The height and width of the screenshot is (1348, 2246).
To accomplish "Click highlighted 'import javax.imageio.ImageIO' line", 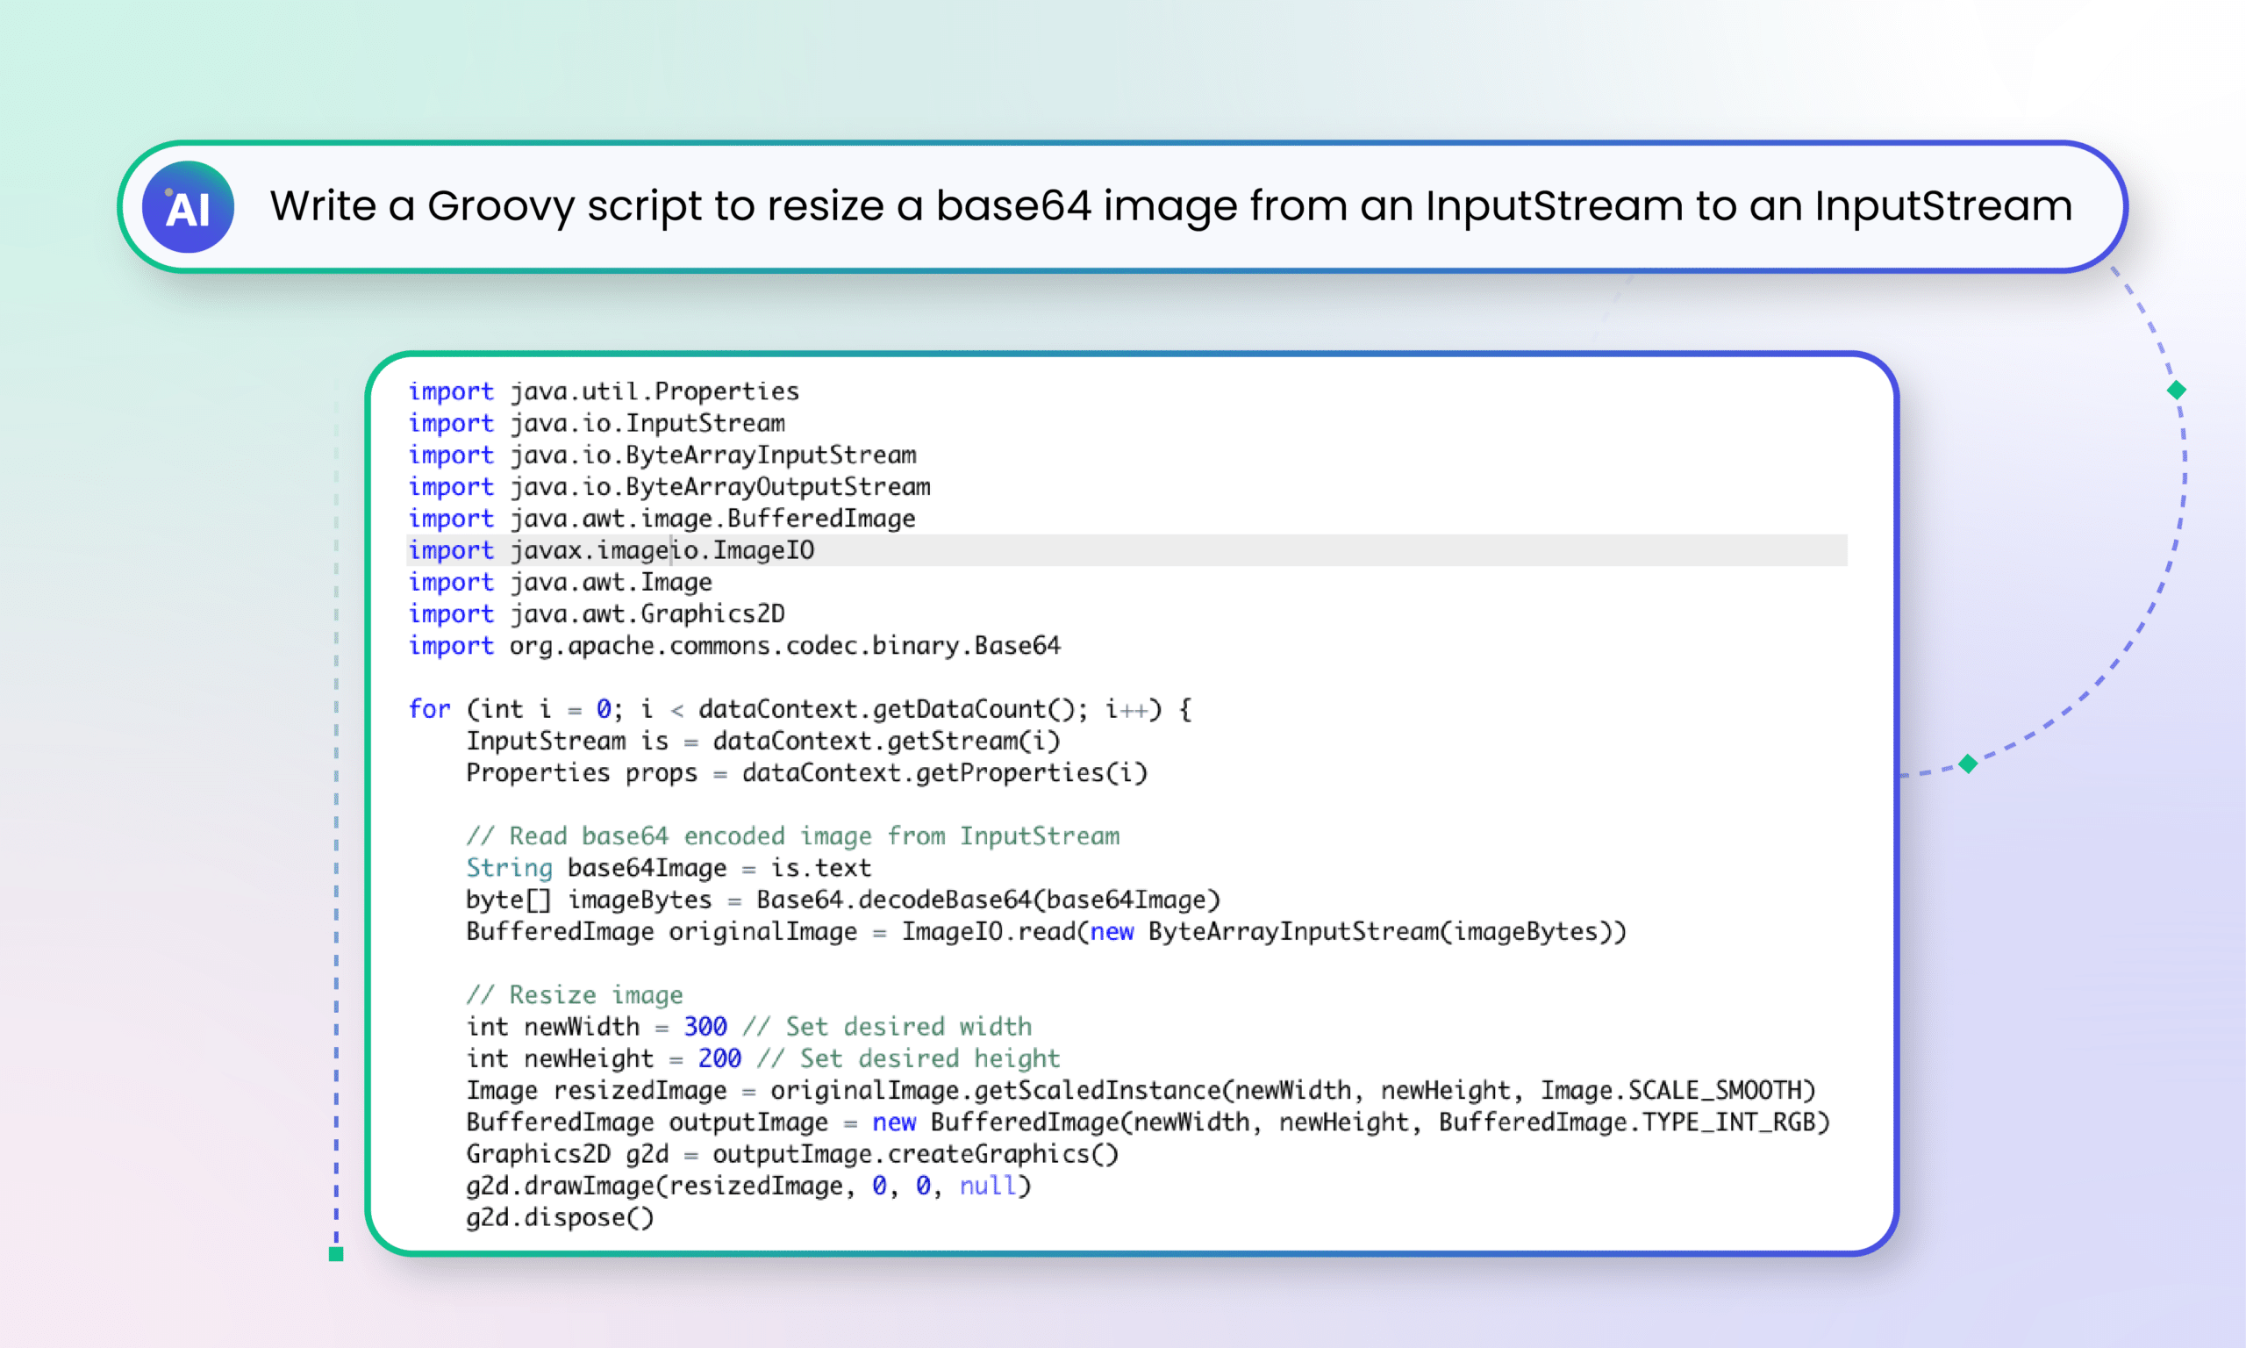I will pyautogui.click(x=1127, y=550).
